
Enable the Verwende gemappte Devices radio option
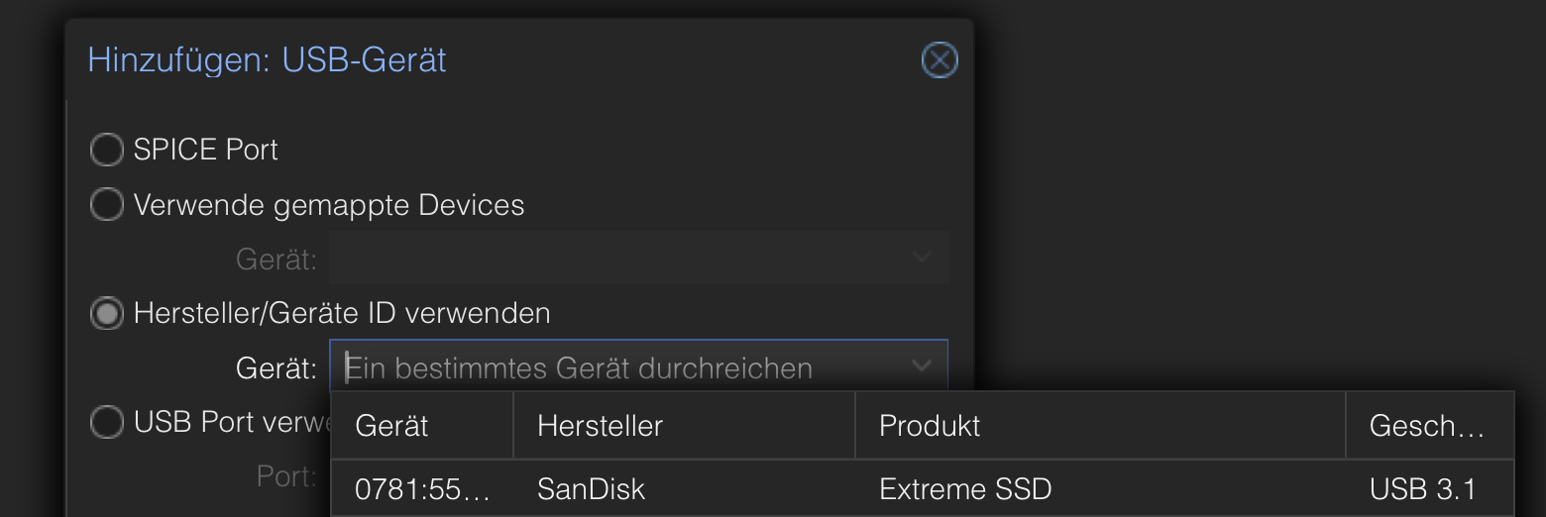(106, 206)
